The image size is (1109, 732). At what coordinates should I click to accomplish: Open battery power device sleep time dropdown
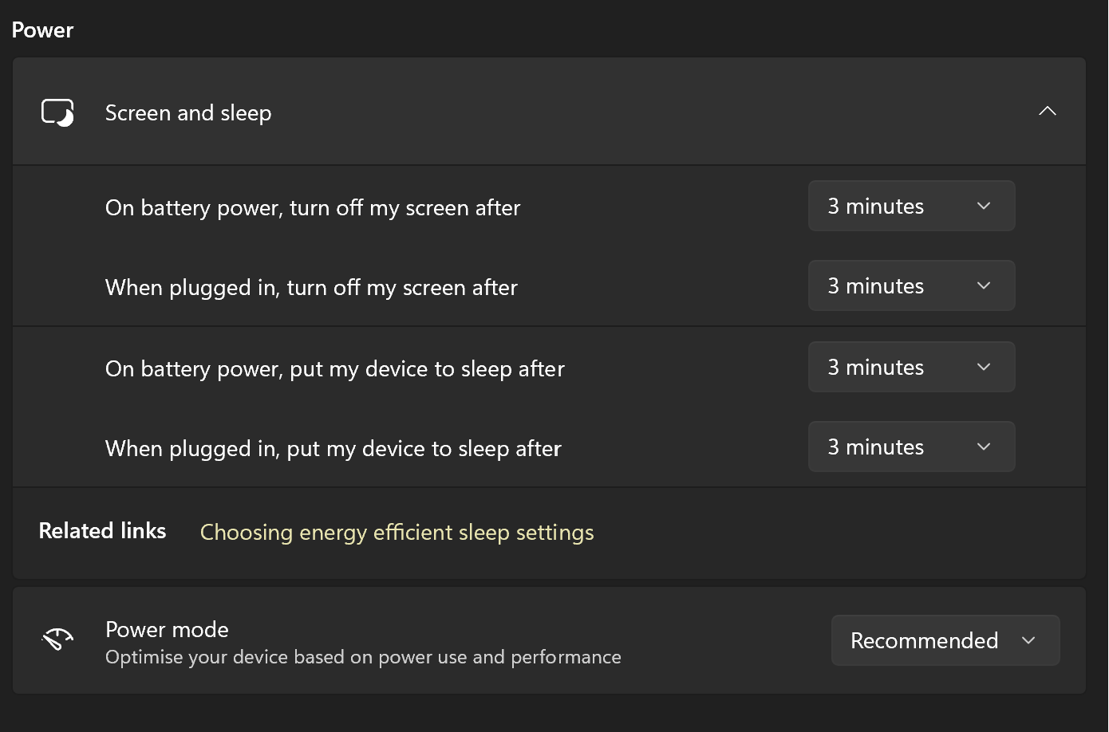tap(911, 368)
